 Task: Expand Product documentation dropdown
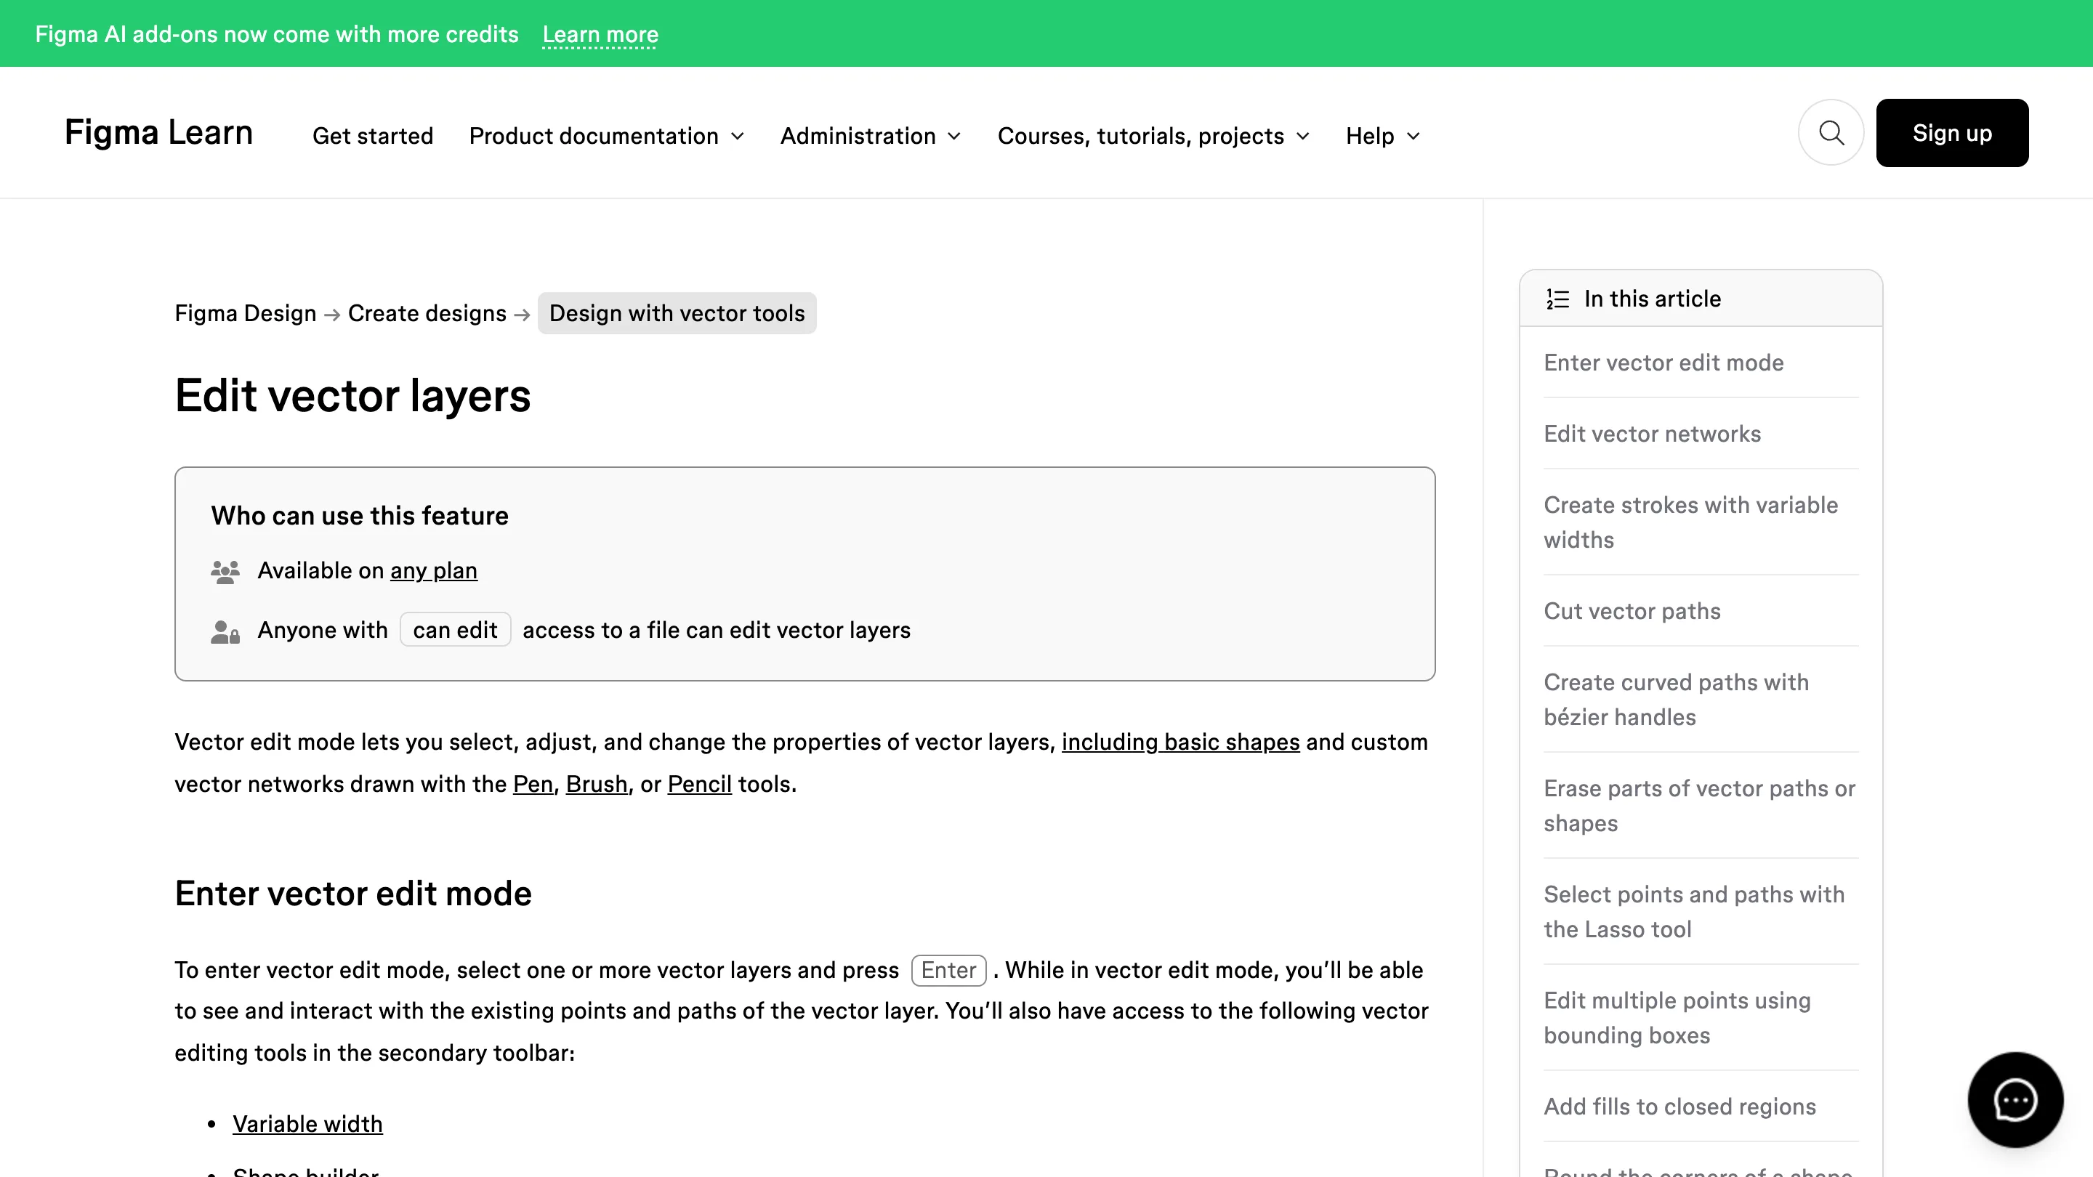tap(606, 136)
